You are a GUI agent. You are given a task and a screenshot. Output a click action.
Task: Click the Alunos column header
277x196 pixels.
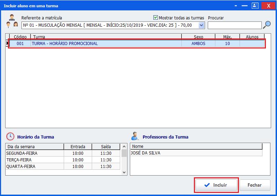tap(252, 37)
